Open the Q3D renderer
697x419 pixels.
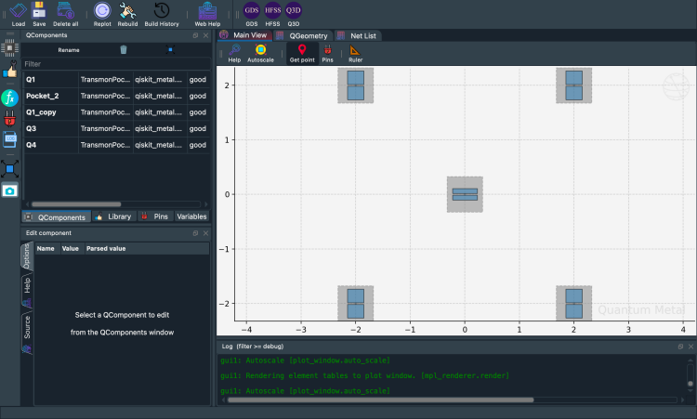coord(294,14)
